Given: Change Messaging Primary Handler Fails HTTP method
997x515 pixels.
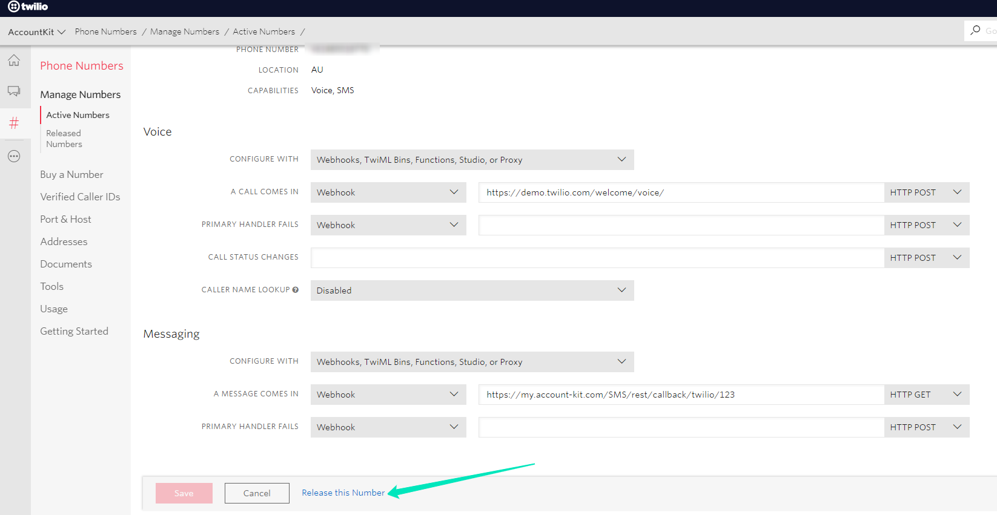Looking at the screenshot, I should coord(927,427).
